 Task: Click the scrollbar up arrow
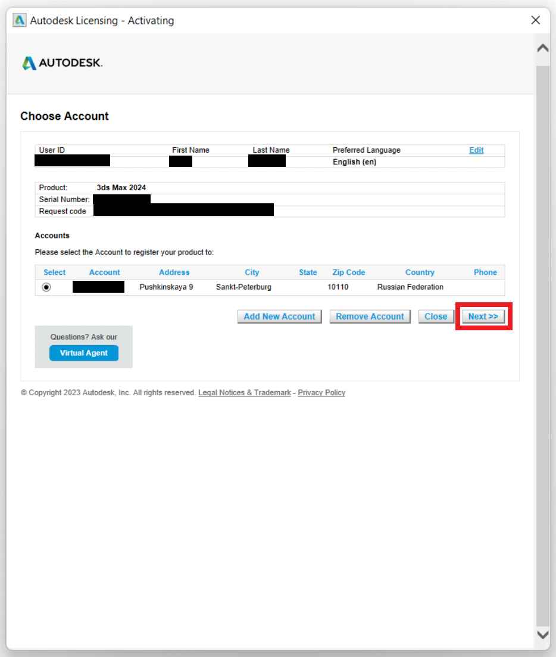tap(543, 48)
